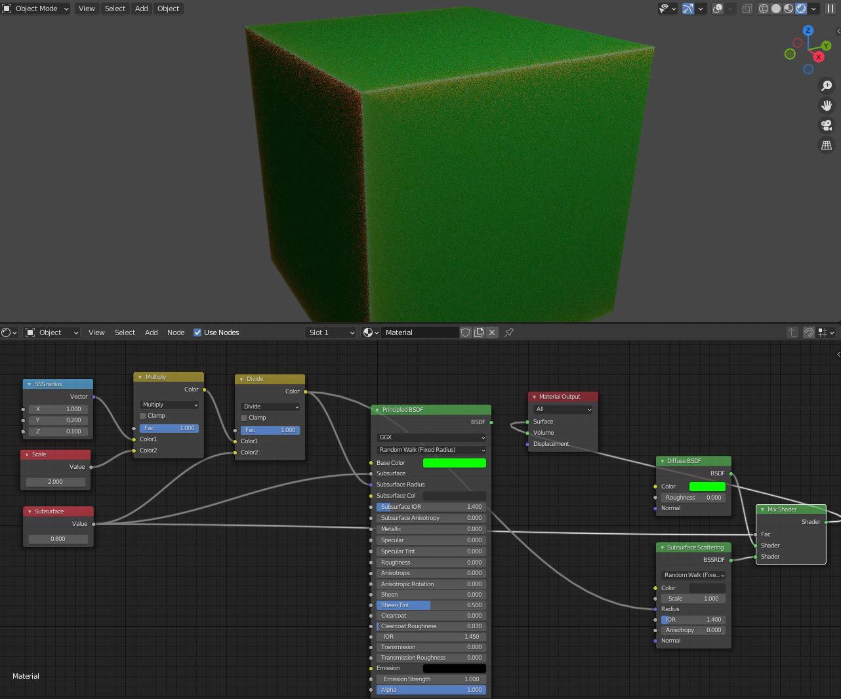Open gizmo options dropdown arrow
The image size is (841, 699).
[701, 9]
